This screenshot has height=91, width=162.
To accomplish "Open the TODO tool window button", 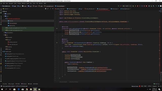I will pos(17,84).
